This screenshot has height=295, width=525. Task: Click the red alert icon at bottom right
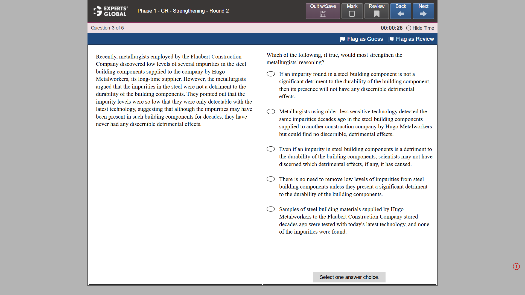pyautogui.click(x=517, y=266)
